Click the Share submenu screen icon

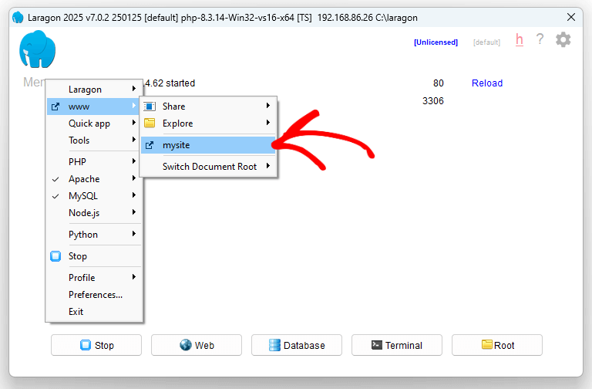[150, 107]
